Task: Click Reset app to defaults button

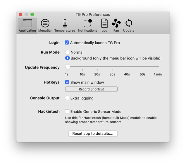Action: [x=93, y=134]
